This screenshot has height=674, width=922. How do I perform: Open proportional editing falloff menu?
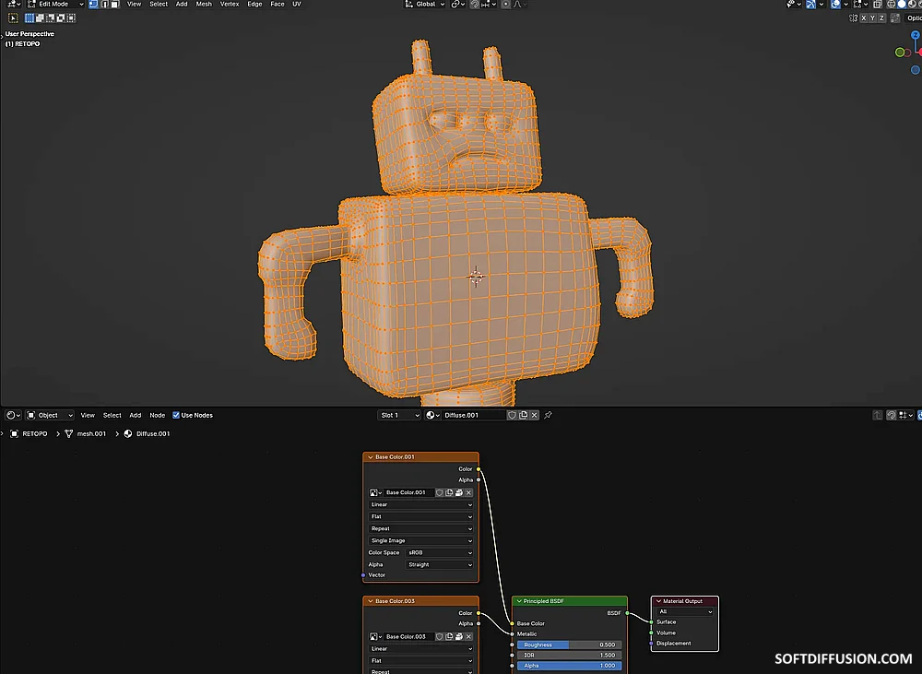520,4
